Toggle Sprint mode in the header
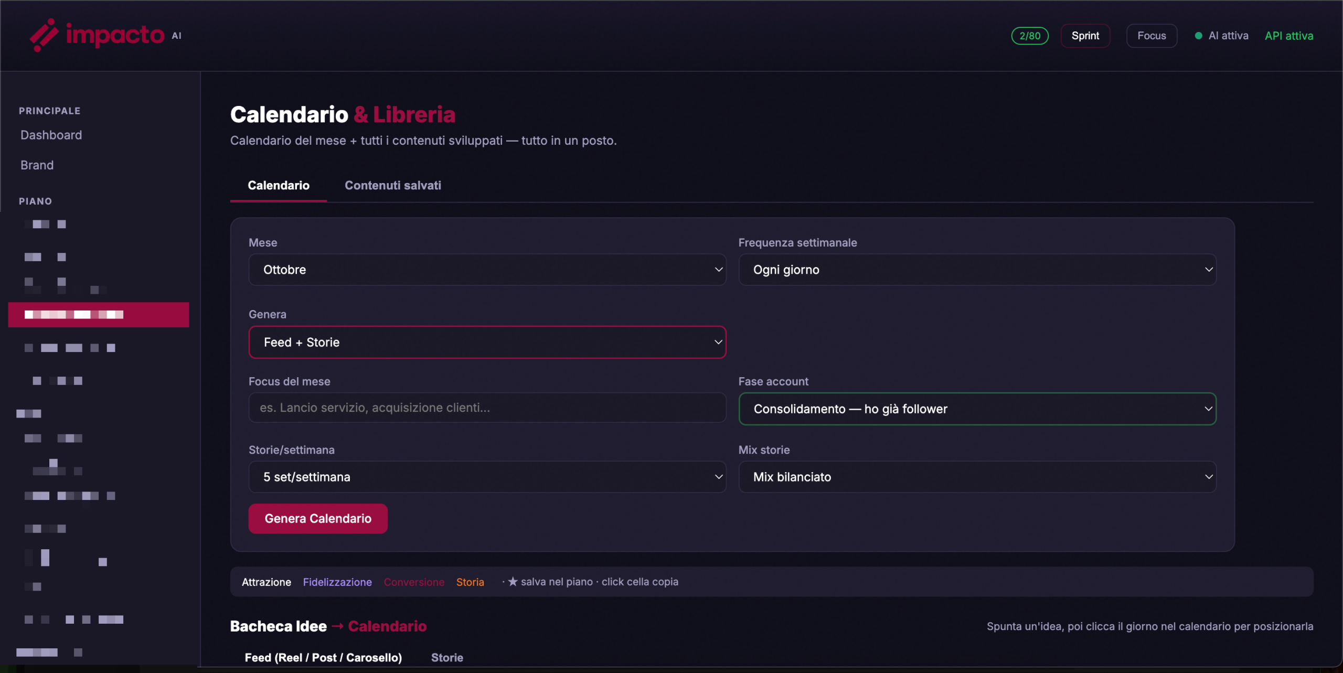 pos(1085,36)
